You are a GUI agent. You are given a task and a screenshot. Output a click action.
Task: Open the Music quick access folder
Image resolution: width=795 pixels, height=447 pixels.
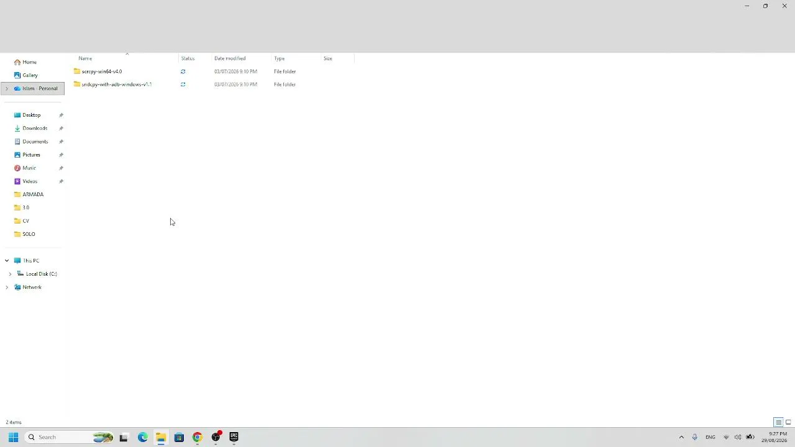pyautogui.click(x=29, y=168)
